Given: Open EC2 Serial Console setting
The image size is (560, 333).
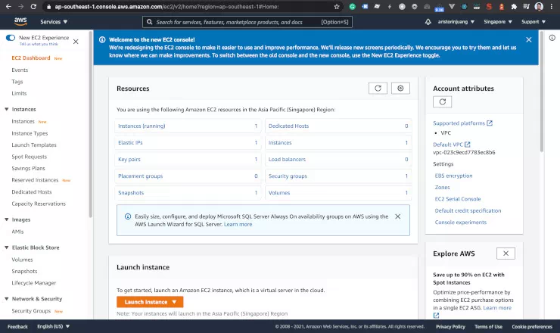Looking at the screenshot, I should [458, 198].
